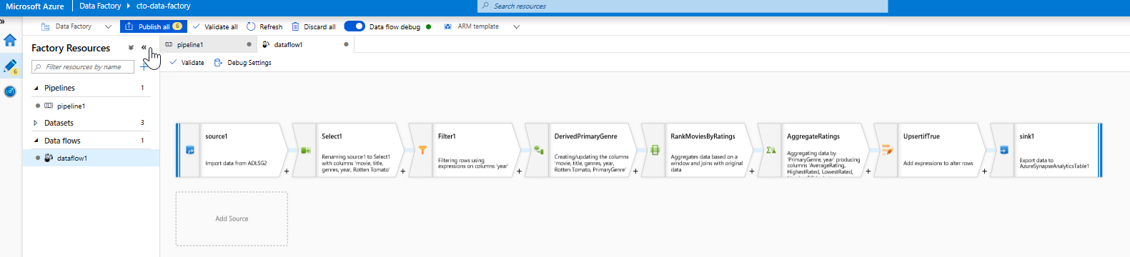Viewport: 1130px width, 257px height.
Task: Close the pipeline1 tab via its dot
Action: click(249, 44)
